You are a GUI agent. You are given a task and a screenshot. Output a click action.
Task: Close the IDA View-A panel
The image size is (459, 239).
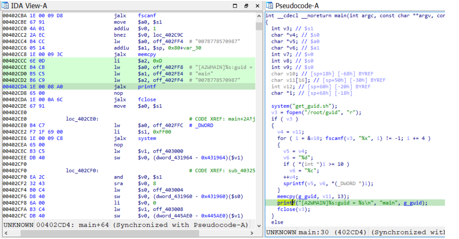point(257,6)
